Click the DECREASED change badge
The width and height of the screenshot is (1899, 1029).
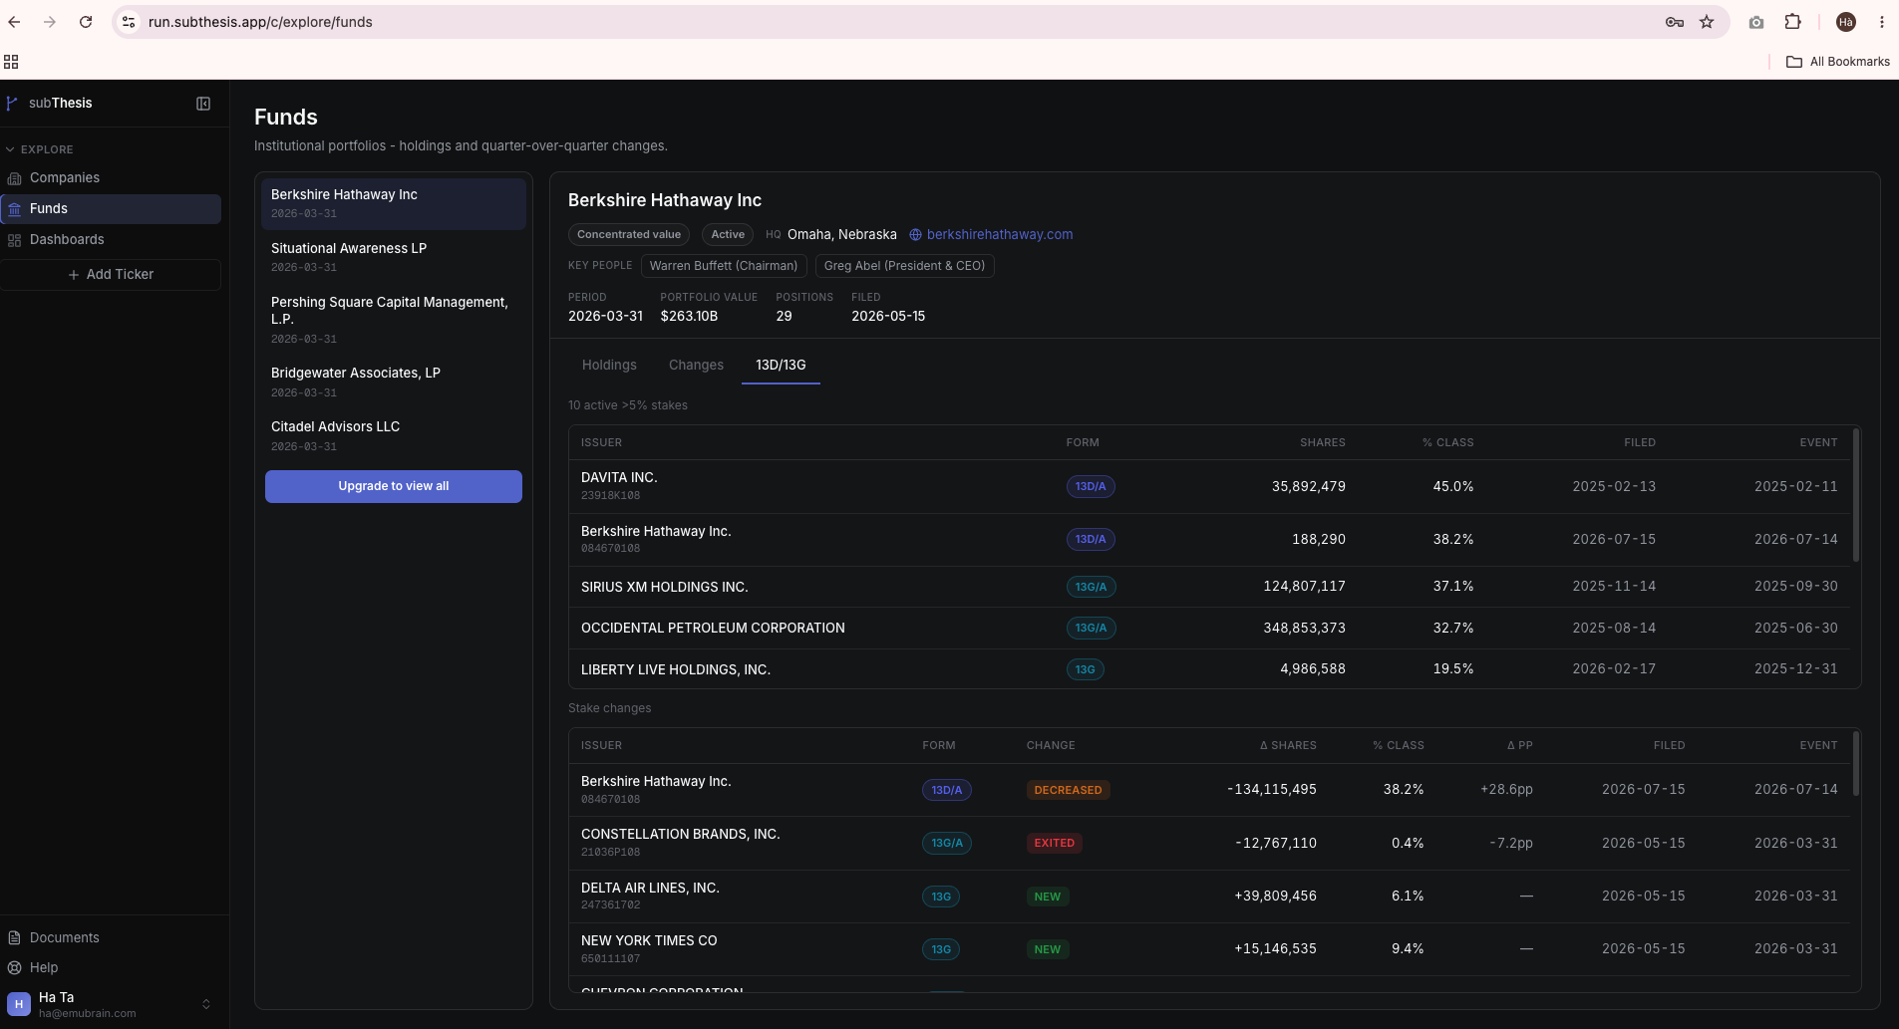click(x=1068, y=790)
